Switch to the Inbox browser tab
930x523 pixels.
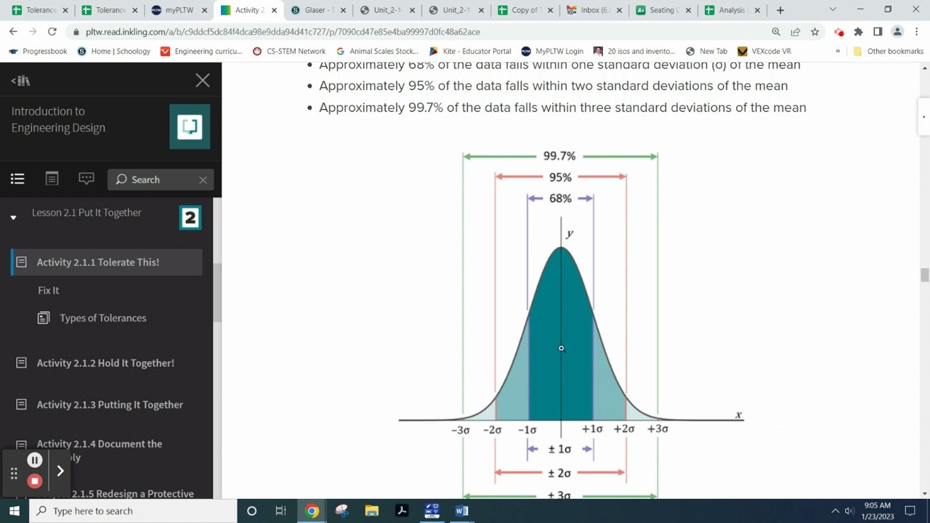[x=594, y=10]
